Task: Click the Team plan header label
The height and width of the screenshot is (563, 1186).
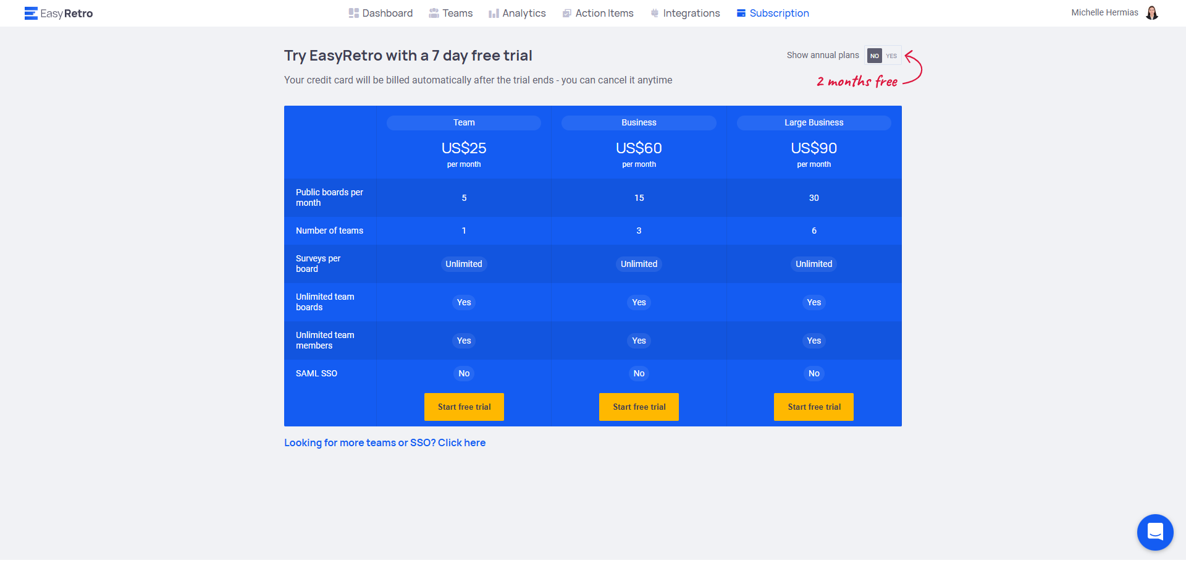Action: point(464,122)
